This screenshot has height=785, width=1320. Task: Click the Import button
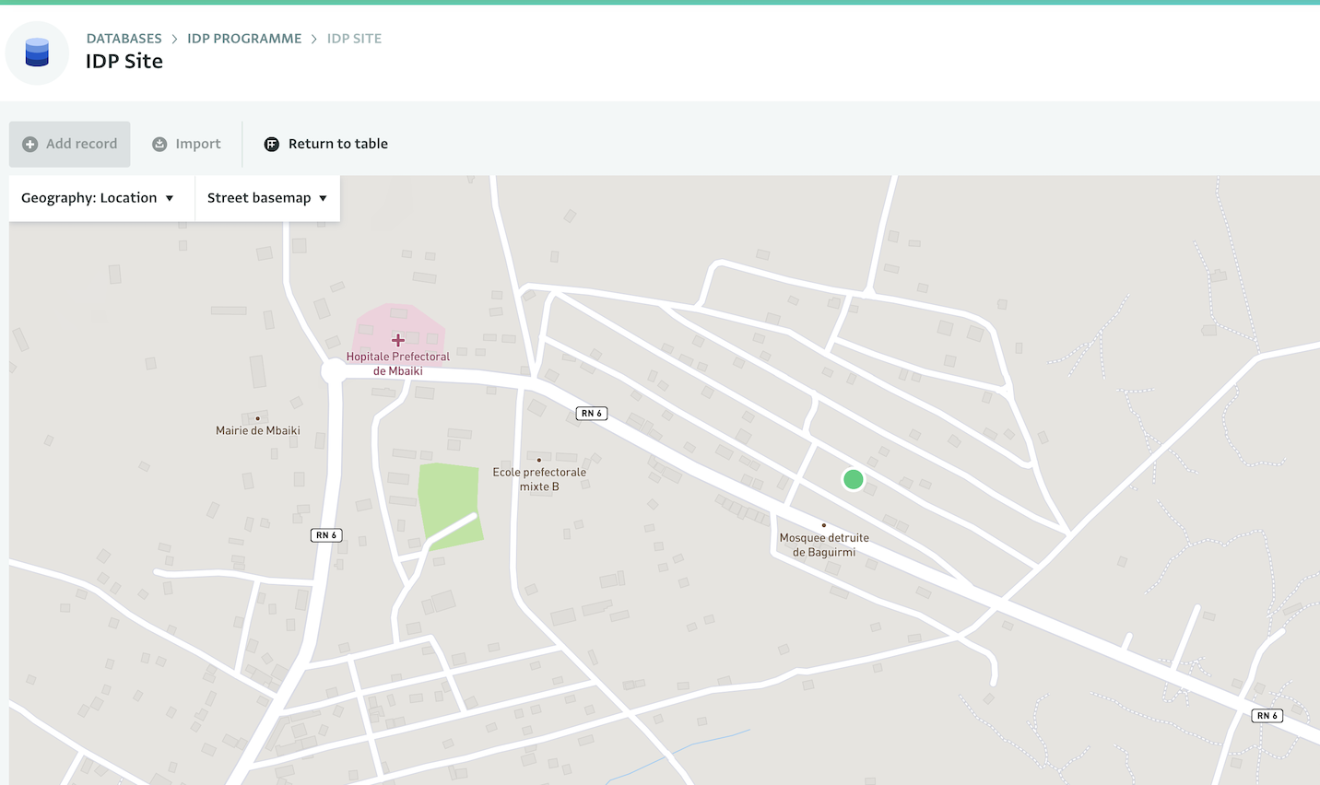186,145
